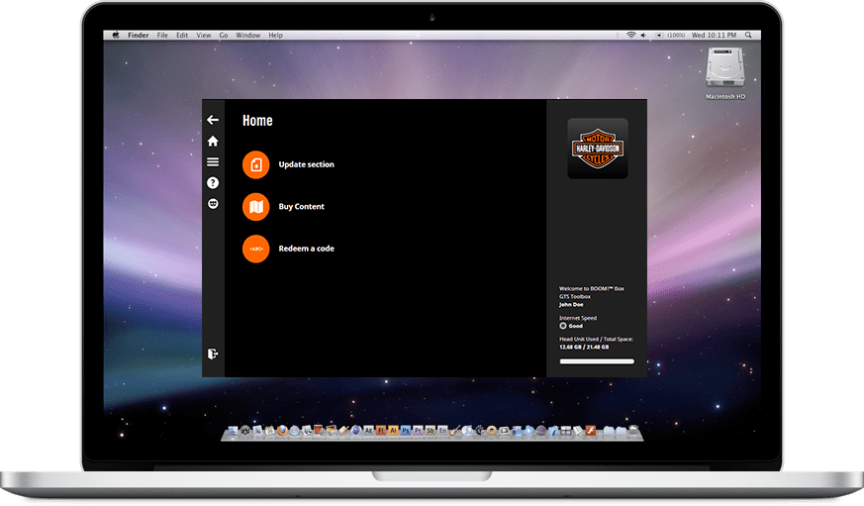Open the Update section link
Image resolution: width=864 pixels, height=506 pixels.
pyautogui.click(x=307, y=164)
